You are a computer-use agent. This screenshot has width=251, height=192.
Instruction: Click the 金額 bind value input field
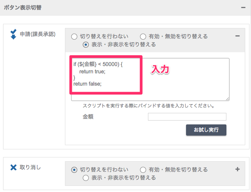tap(187, 117)
